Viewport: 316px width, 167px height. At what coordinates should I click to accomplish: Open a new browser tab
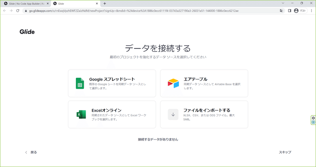tap(105, 4)
